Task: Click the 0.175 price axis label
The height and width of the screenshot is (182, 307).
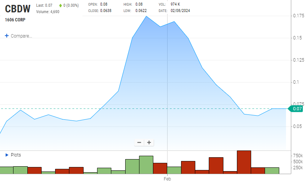Action: [x=299, y=16]
